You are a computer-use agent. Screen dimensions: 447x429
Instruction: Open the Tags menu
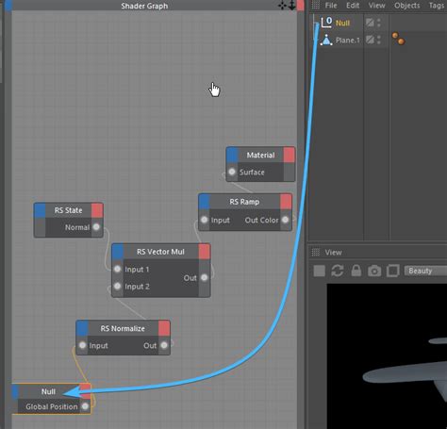coord(437,6)
